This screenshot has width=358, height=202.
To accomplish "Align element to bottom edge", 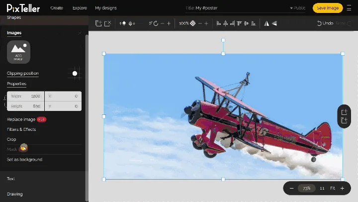I will (254, 23).
